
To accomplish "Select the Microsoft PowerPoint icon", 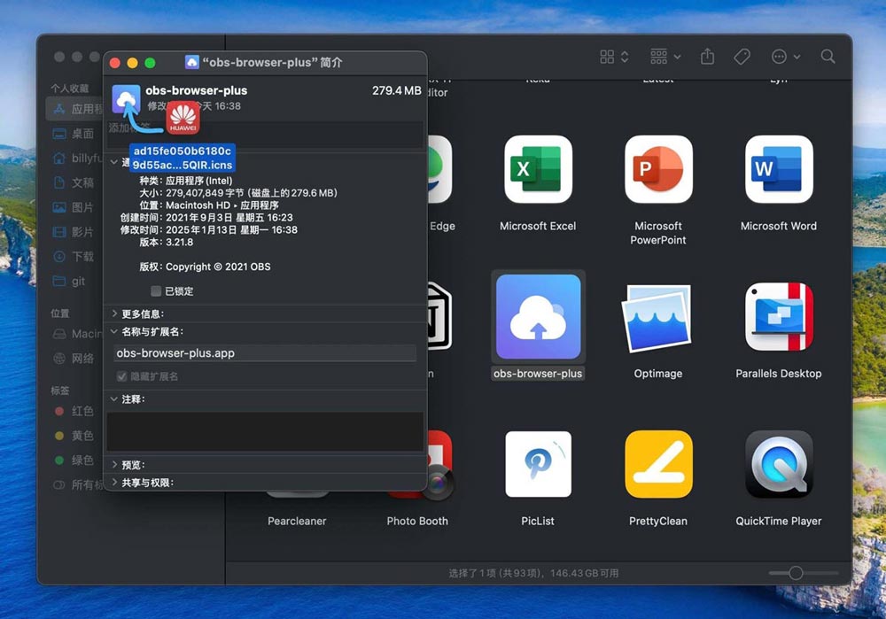I will (x=657, y=169).
